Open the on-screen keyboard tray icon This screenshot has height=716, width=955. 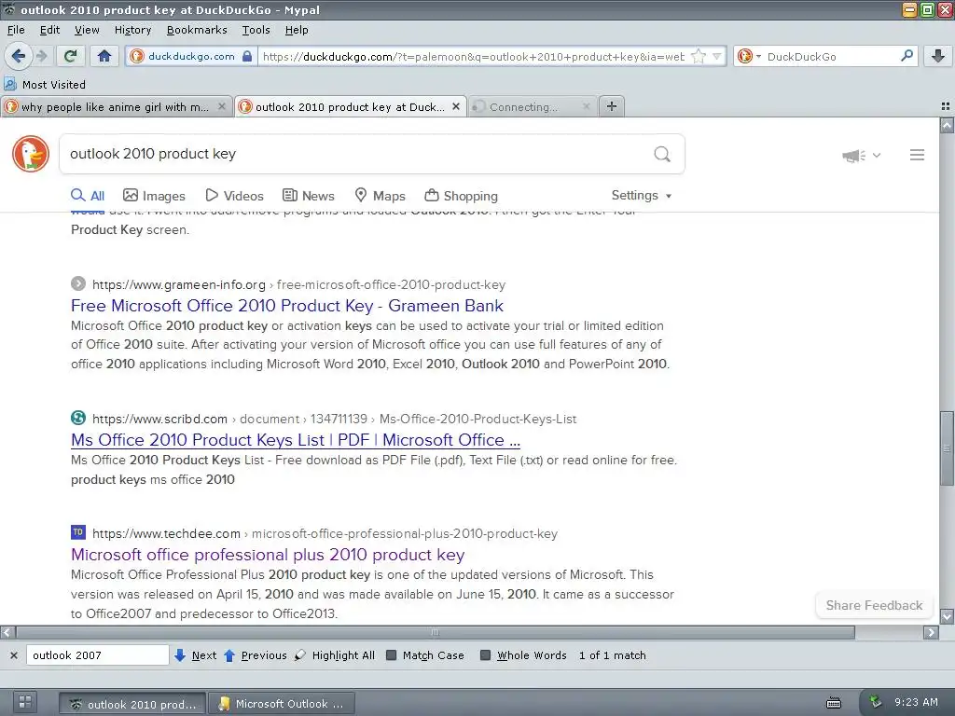pyautogui.click(x=833, y=703)
